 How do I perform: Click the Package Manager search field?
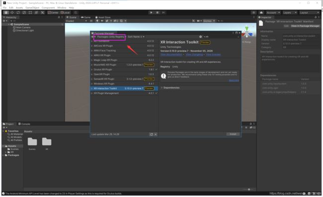coord(222,37)
